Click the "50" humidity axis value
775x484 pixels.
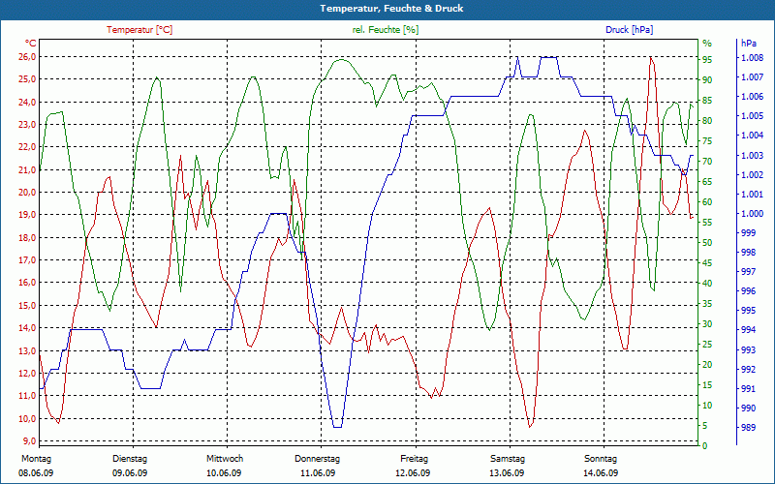tap(708, 243)
